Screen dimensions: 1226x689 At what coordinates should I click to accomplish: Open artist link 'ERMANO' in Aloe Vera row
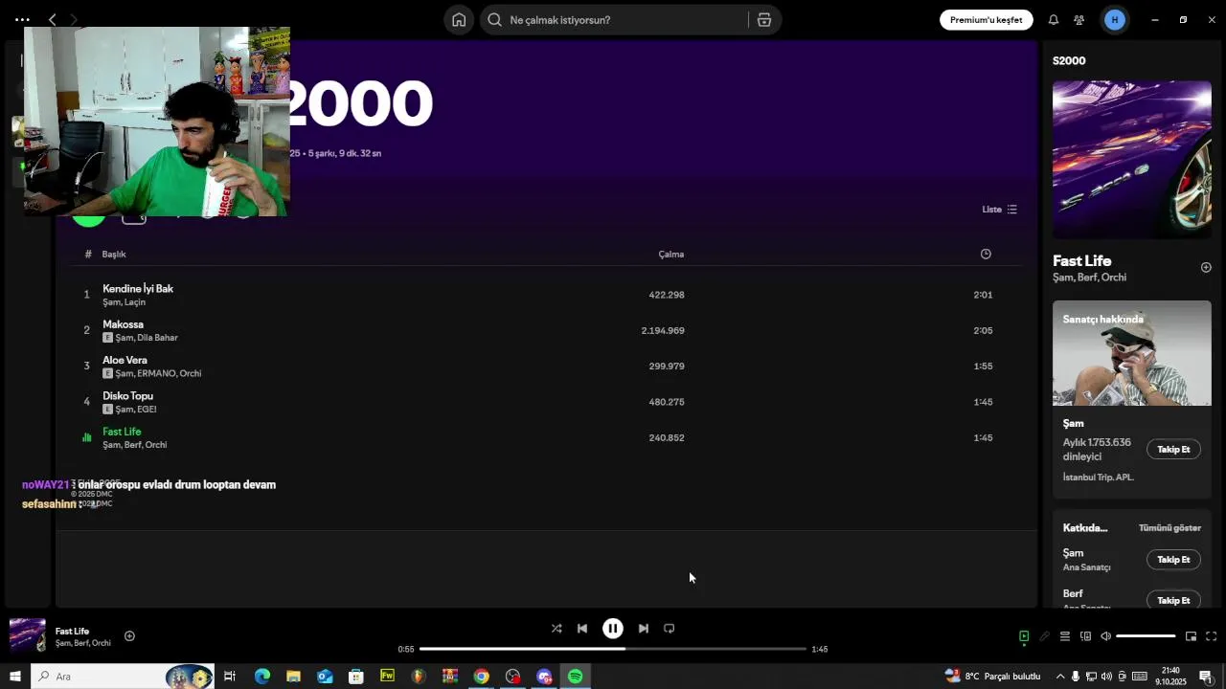pyautogui.click(x=155, y=373)
